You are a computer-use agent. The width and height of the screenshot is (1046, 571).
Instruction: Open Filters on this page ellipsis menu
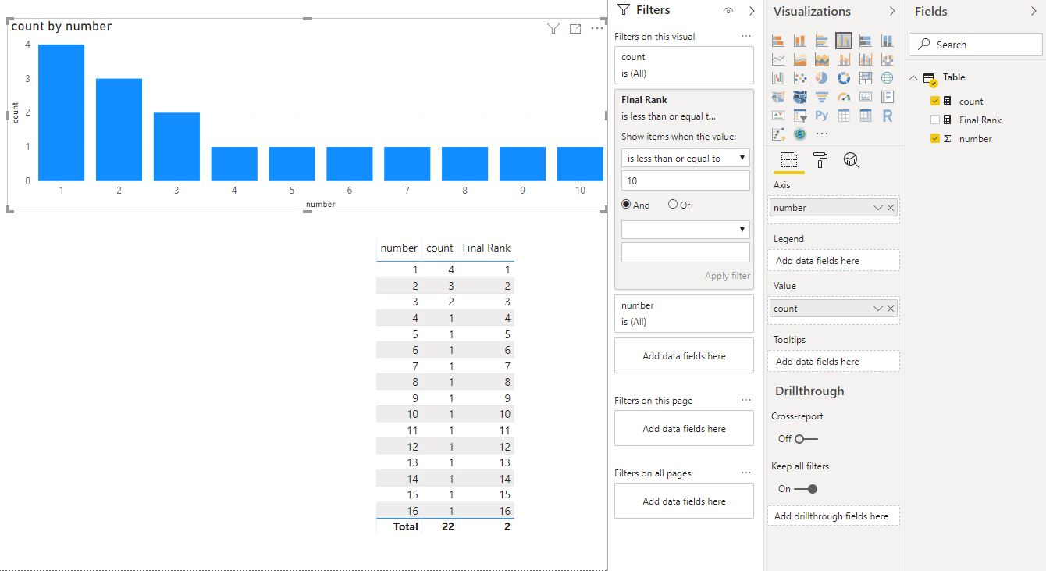click(x=746, y=401)
